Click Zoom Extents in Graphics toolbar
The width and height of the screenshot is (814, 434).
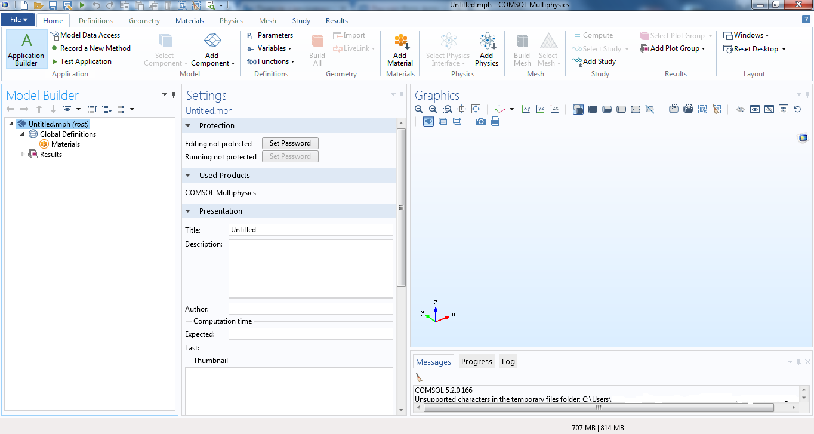point(476,109)
